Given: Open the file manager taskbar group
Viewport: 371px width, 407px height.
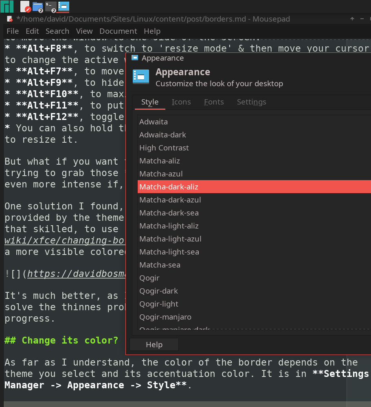Looking at the screenshot, I should click(x=37, y=7).
